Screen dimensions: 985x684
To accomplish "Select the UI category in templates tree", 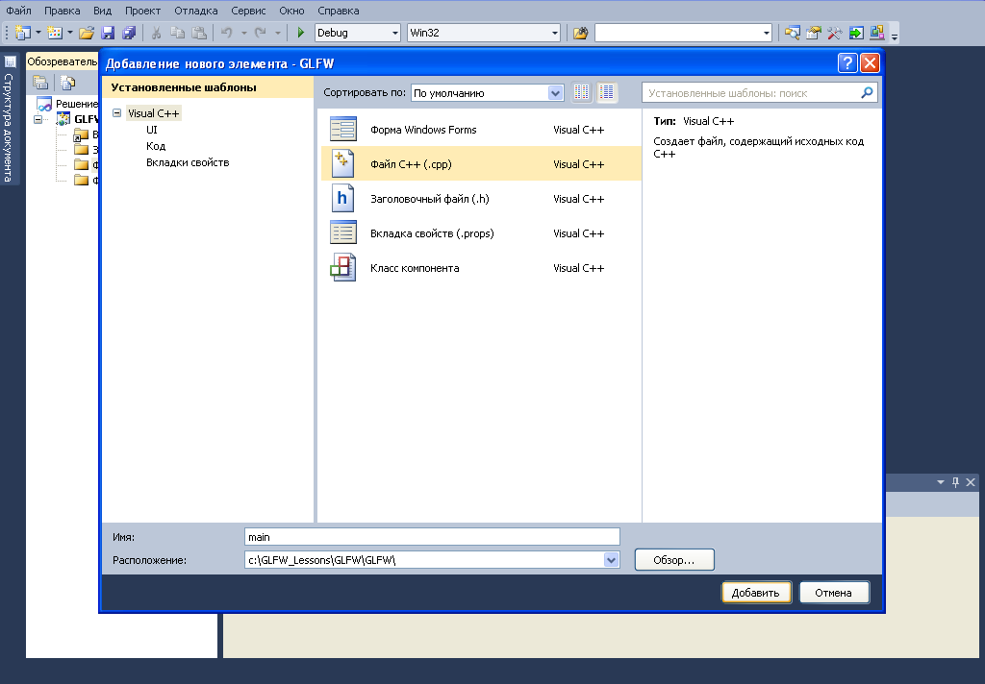I will pyautogui.click(x=152, y=130).
